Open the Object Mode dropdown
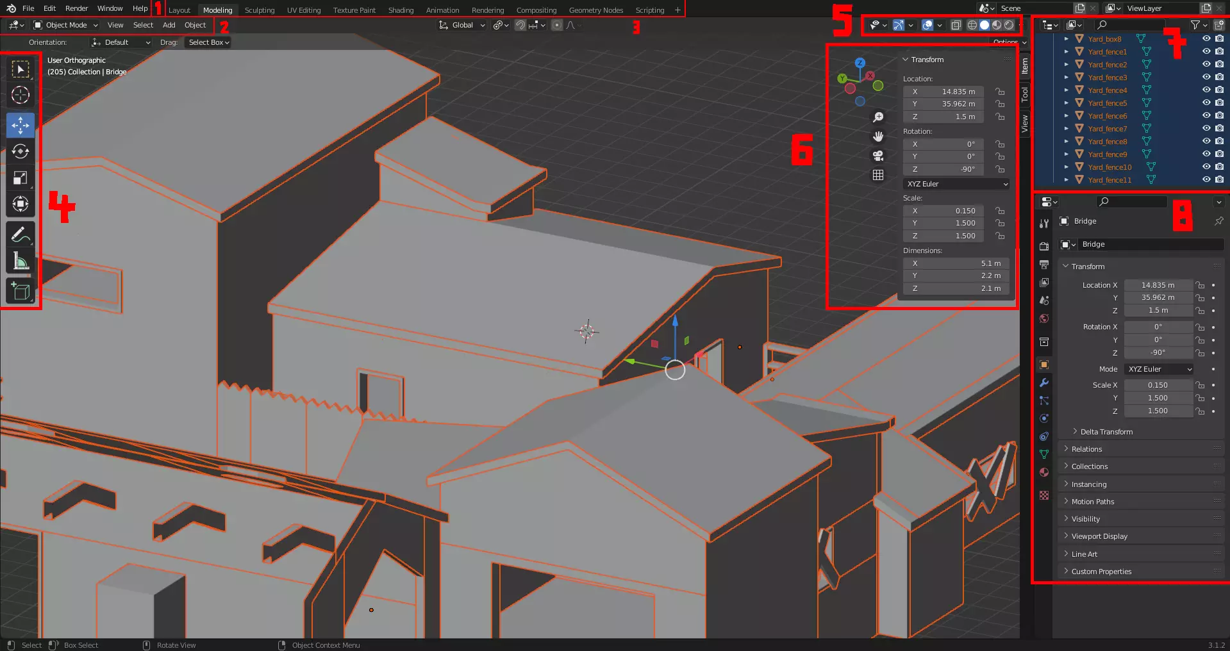This screenshot has height=651, width=1230. (x=66, y=25)
